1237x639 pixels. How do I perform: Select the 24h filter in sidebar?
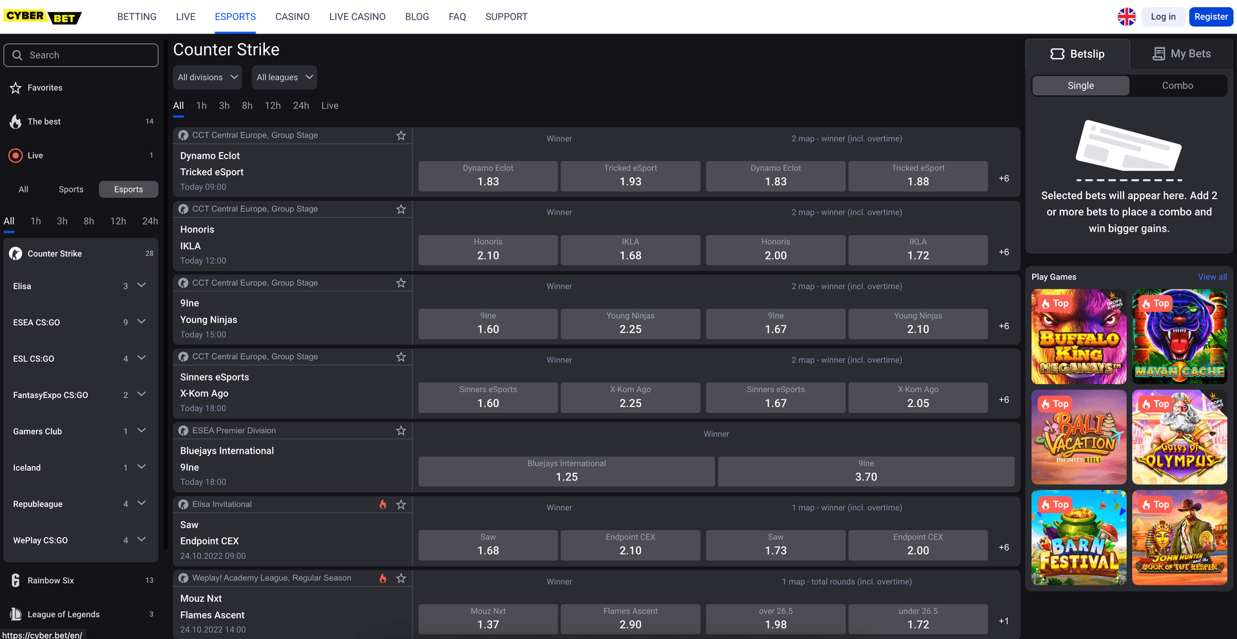point(150,221)
